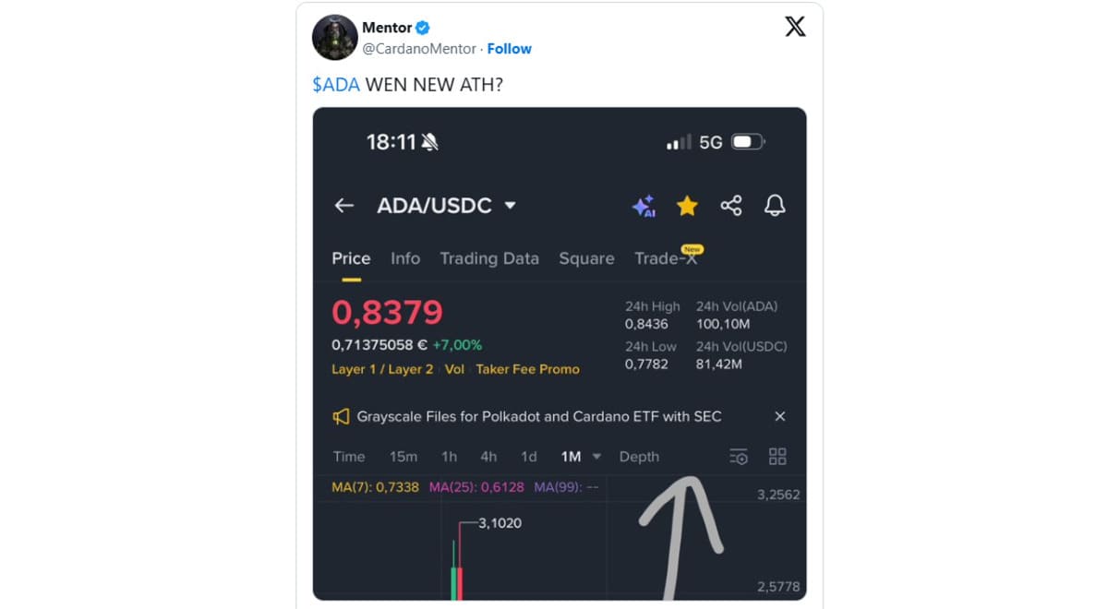
Task: Open the Square tab
Action: click(586, 258)
